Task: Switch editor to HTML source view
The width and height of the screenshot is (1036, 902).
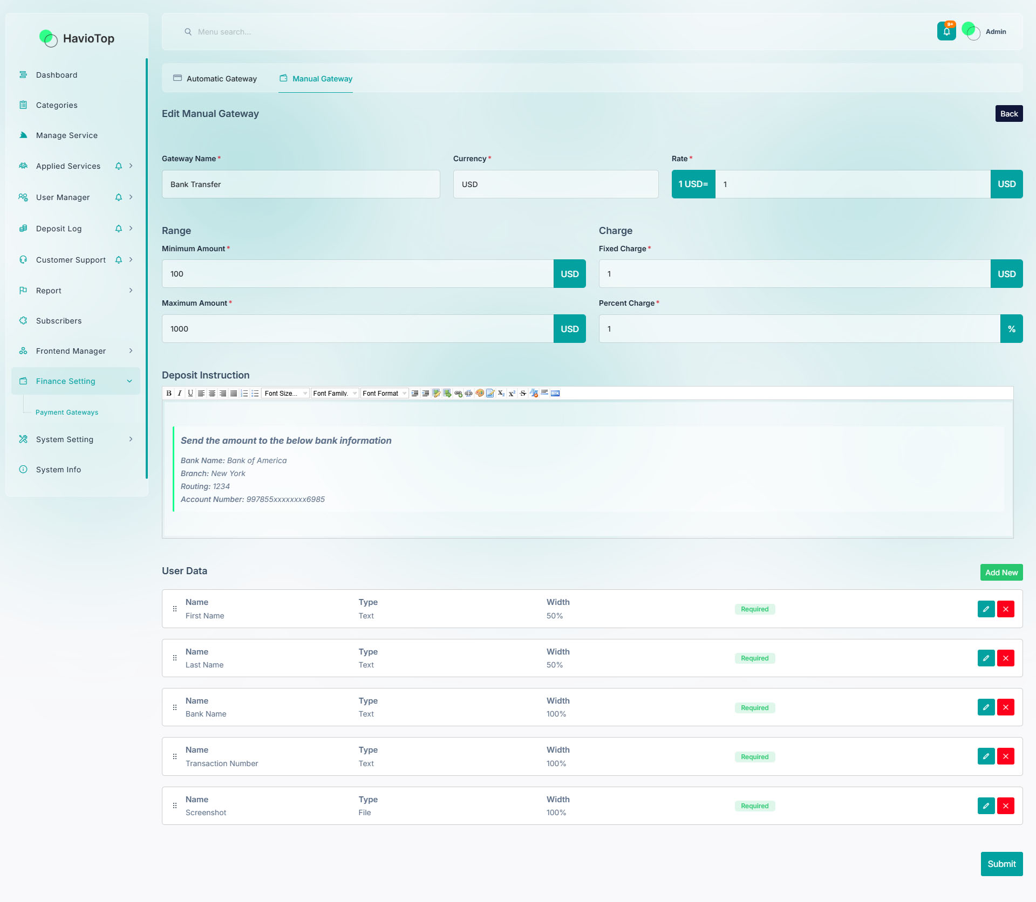Action: 555,393
